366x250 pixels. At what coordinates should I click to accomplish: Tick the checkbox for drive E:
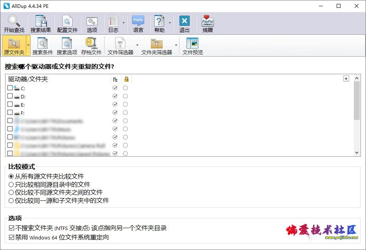pyautogui.click(x=10, y=104)
